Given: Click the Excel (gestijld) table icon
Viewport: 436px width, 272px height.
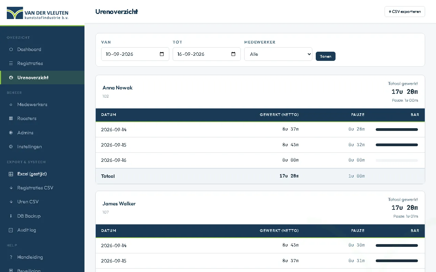Looking at the screenshot, I should tap(11, 174).
